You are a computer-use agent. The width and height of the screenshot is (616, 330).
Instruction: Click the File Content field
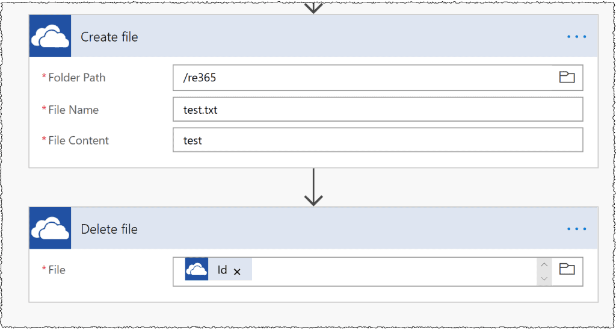(x=378, y=140)
